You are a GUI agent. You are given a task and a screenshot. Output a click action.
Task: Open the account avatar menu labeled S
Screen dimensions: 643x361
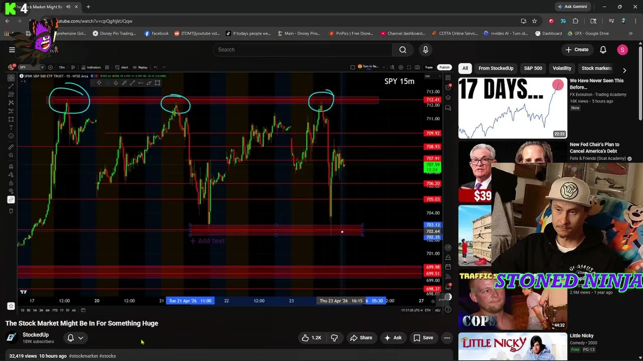pos(622,50)
